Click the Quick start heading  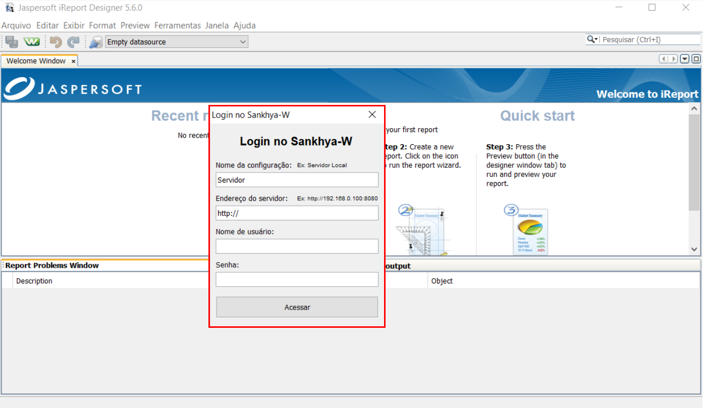tap(537, 116)
